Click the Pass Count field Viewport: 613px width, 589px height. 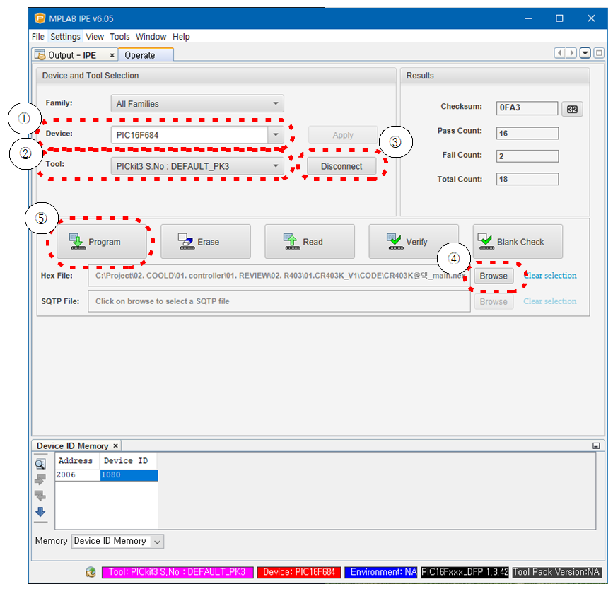tap(527, 133)
